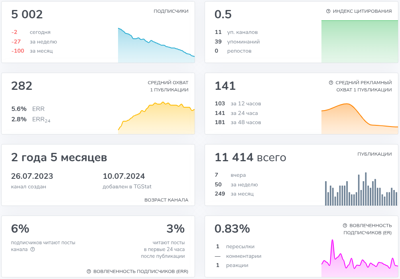Click the ПОДПИСЧИКИ card heading

click(171, 11)
